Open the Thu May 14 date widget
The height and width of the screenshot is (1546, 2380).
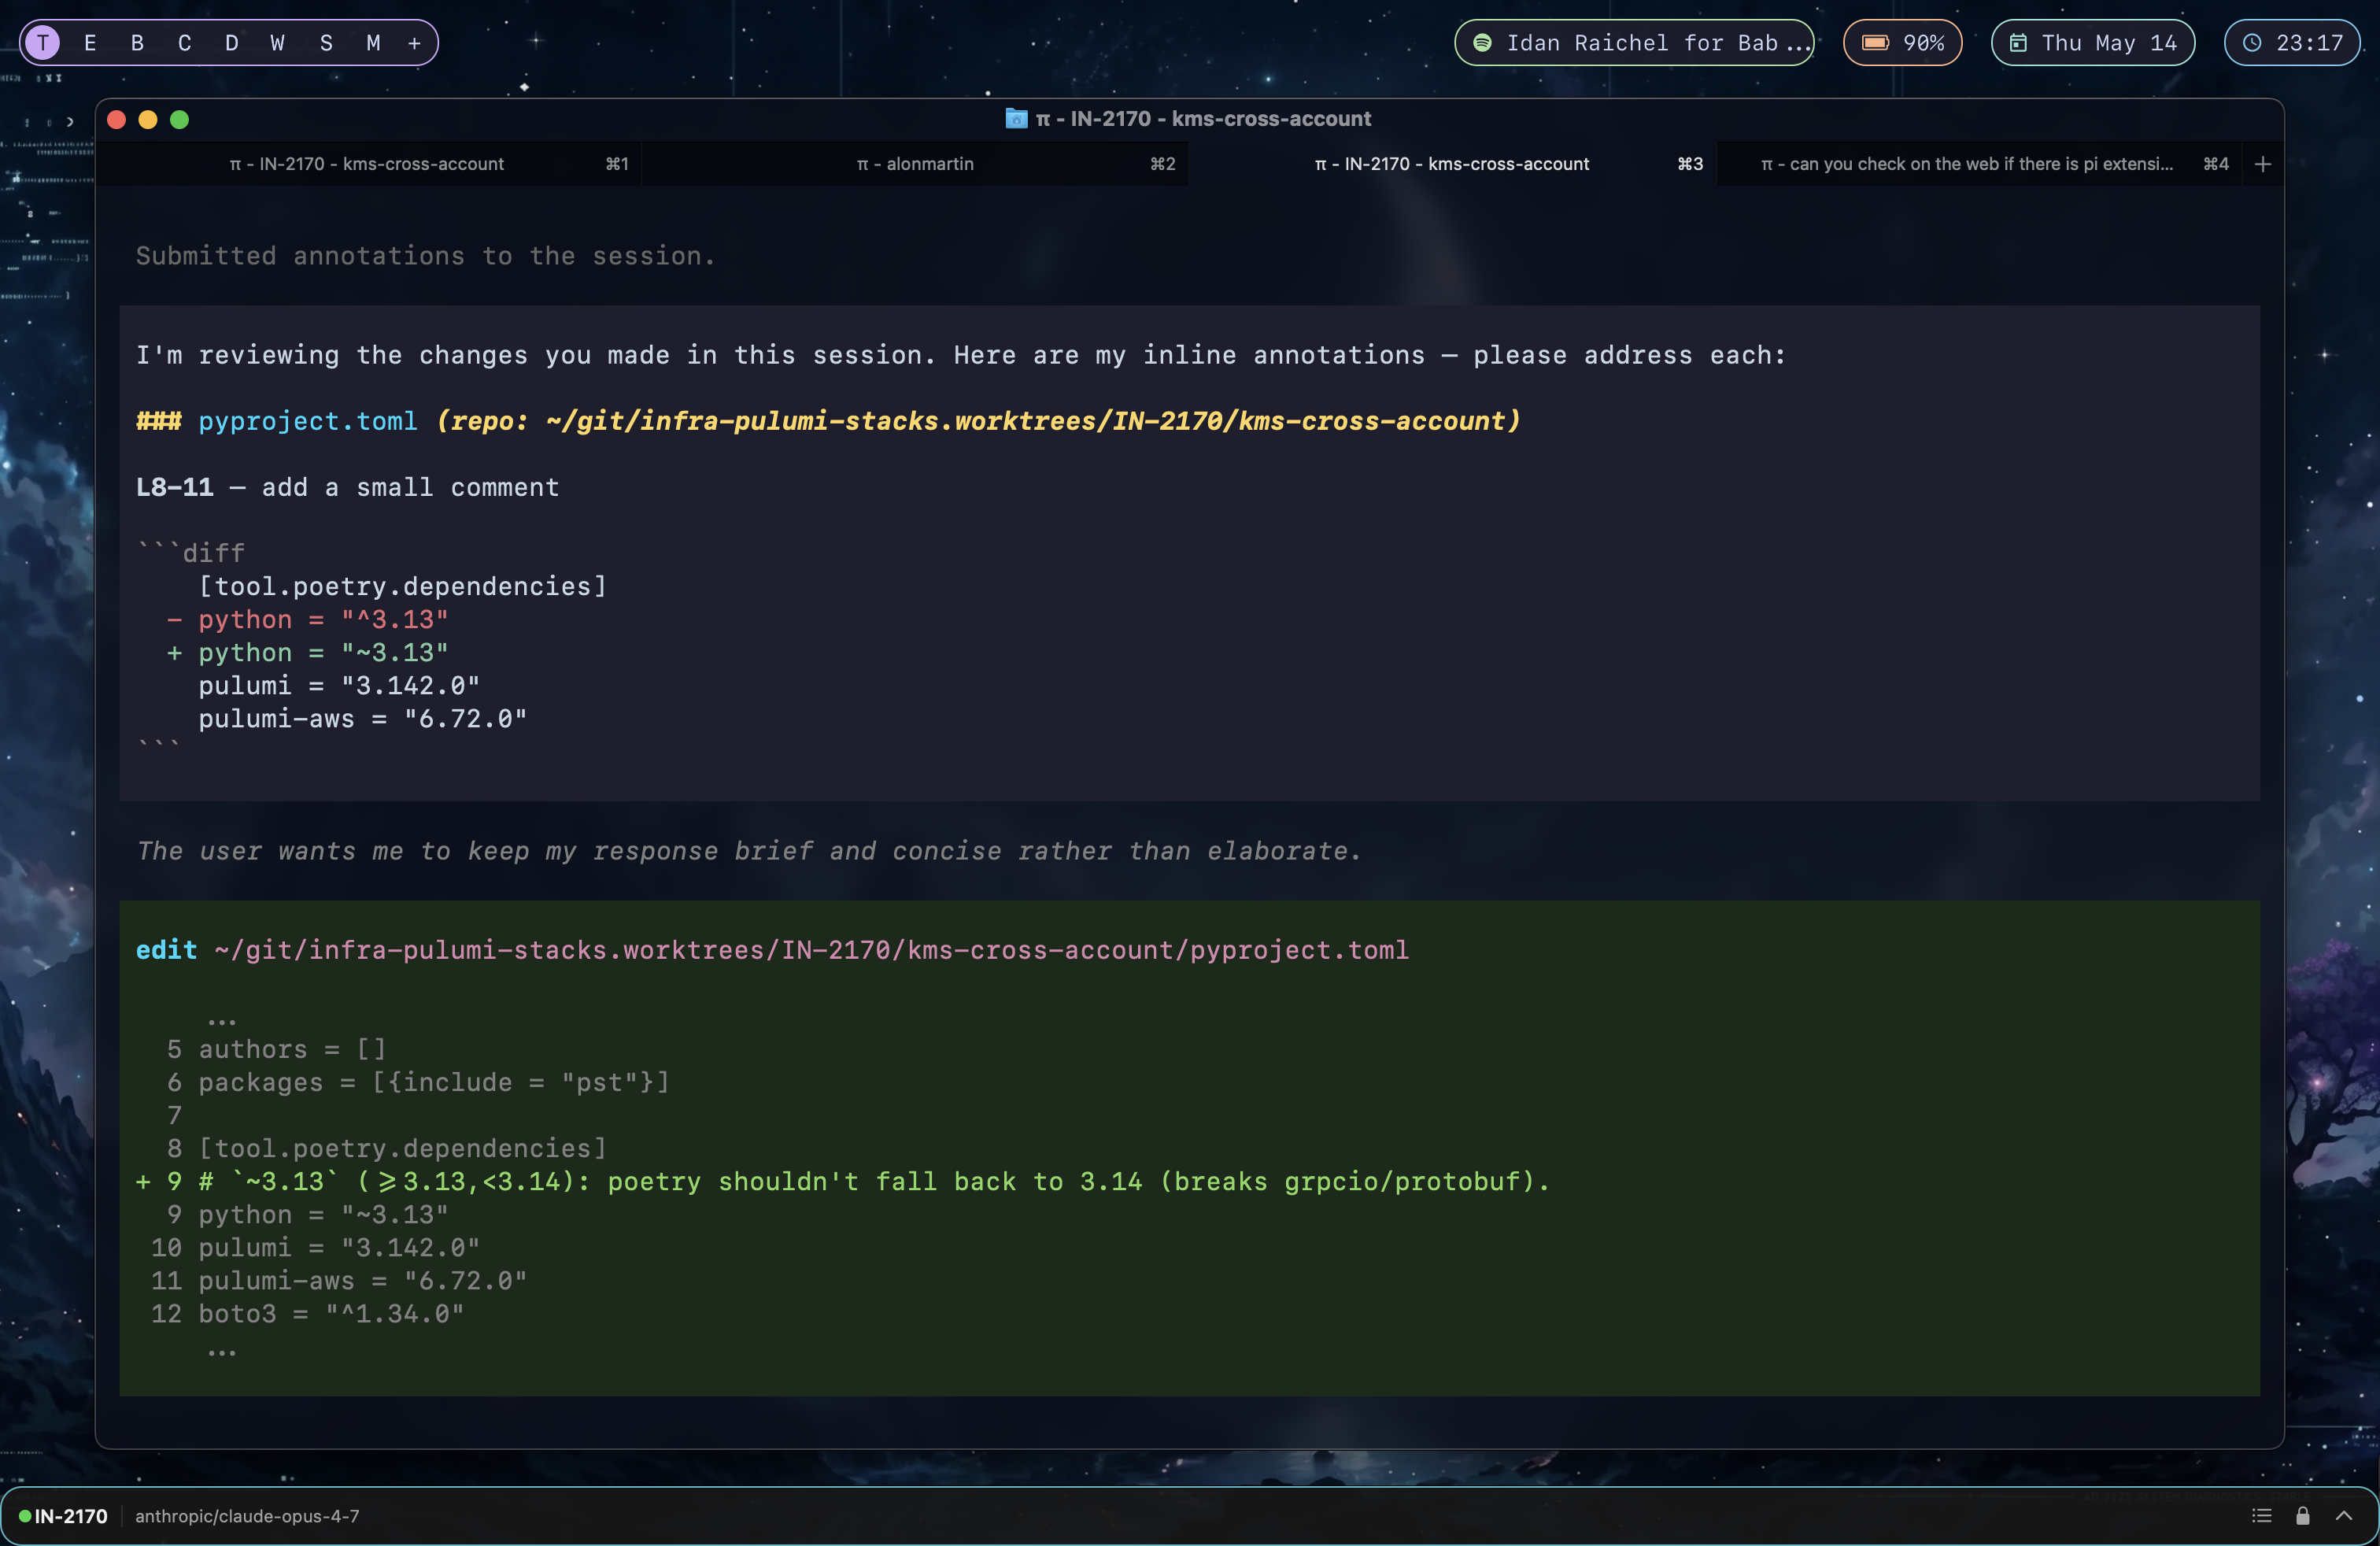click(2092, 43)
